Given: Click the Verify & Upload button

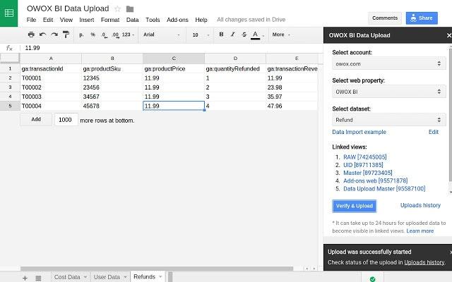Looking at the screenshot, I should coord(355,206).
